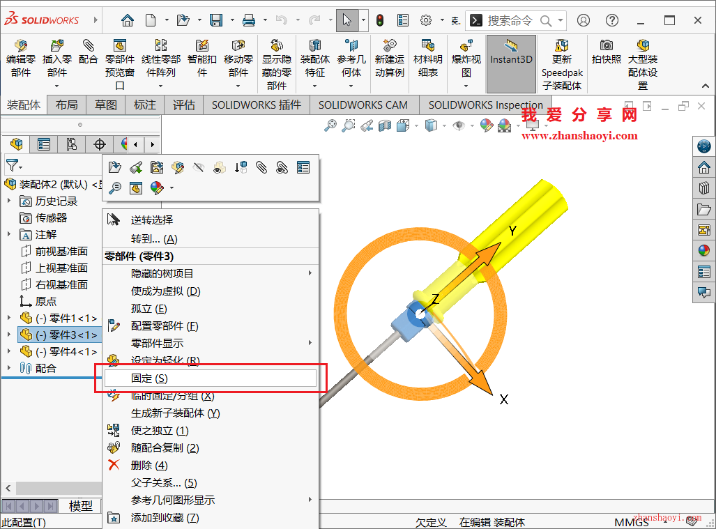Switch to the 布局 ribbon tab
Viewport: 716px width, 529px height.
point(67,105)
